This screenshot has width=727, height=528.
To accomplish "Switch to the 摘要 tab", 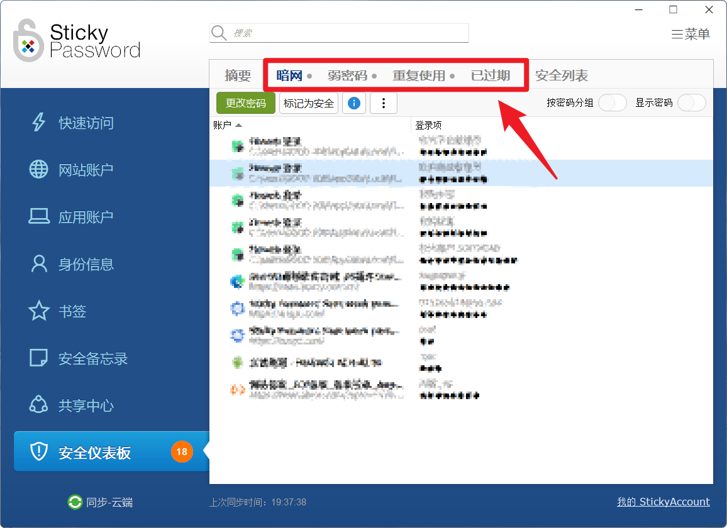I will tap(237, 75).
